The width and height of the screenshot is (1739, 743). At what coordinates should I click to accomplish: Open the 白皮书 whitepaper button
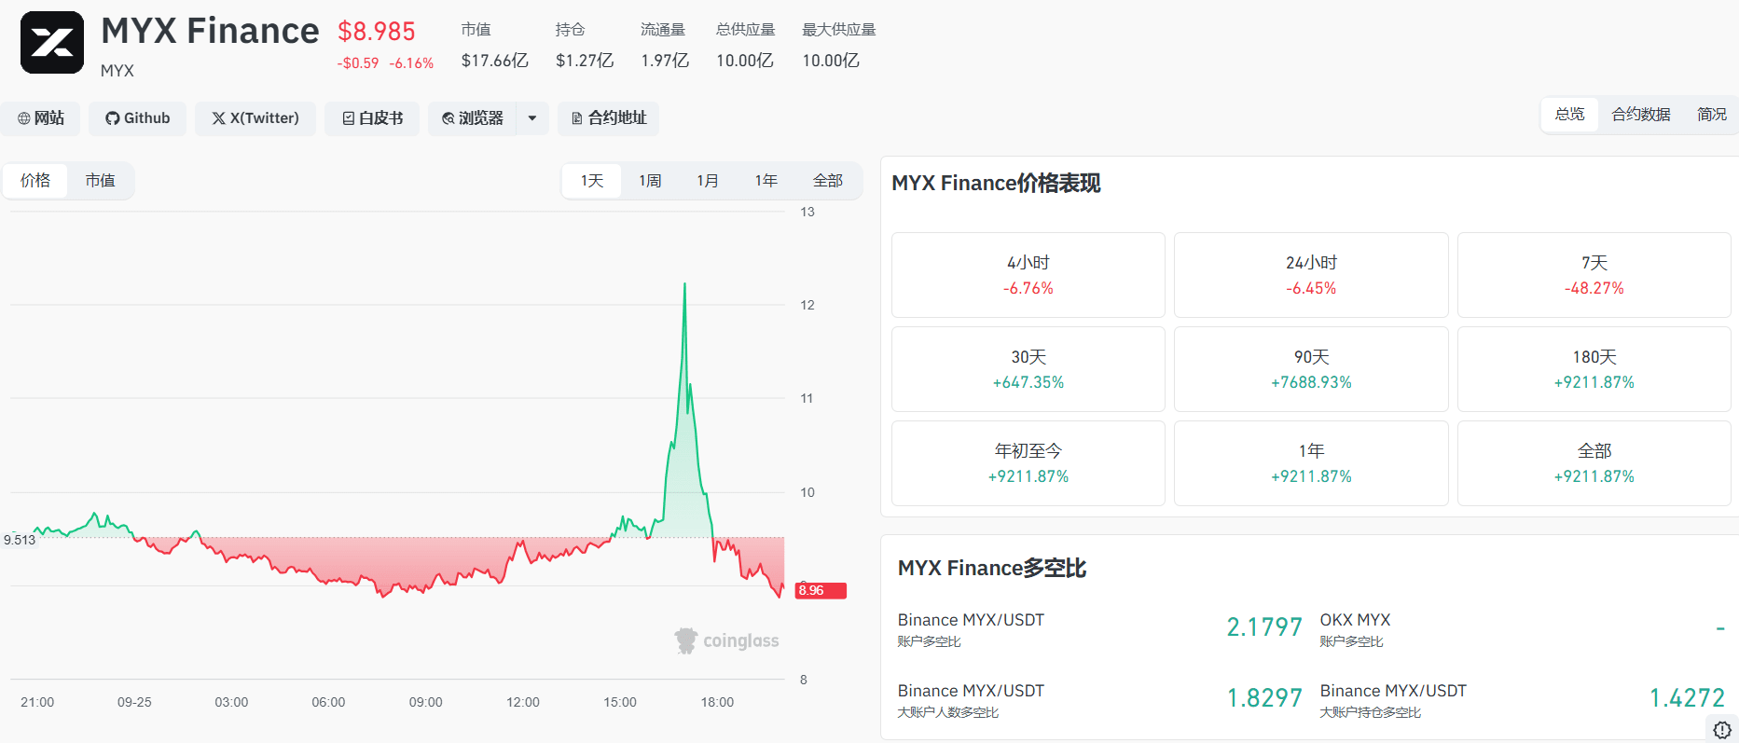tap(372, 118)
